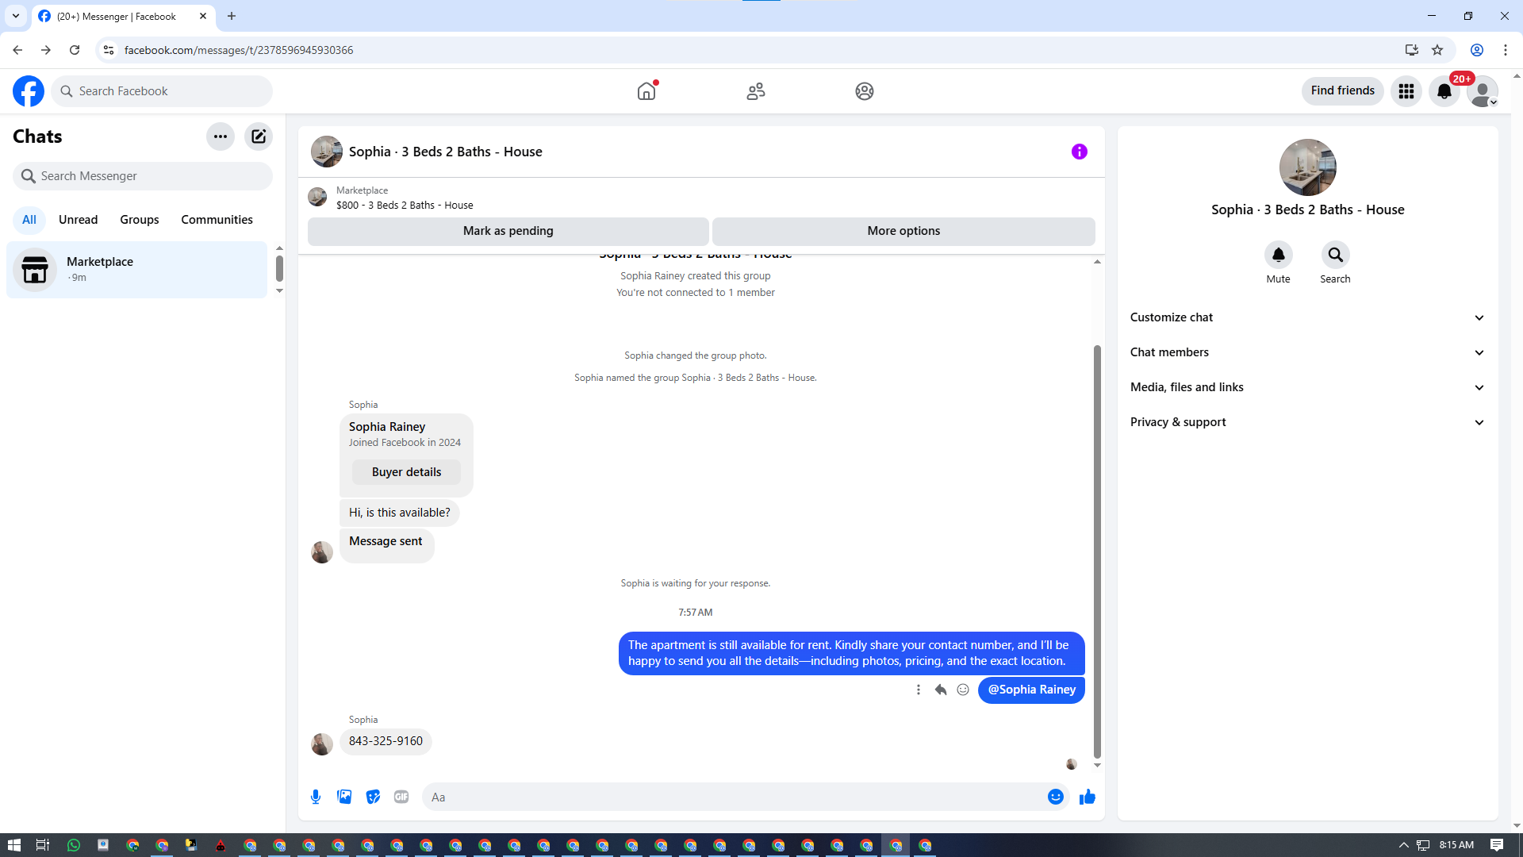Open the nine-dot Menu grid icon
The height and width of the screenshot is (857, 1523).
pyautogui.click(x=1406, y=91)
